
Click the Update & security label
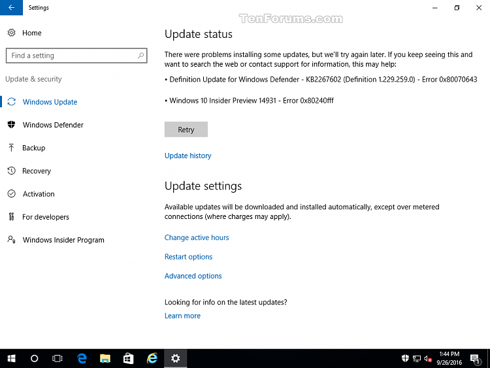coord(33,79)
